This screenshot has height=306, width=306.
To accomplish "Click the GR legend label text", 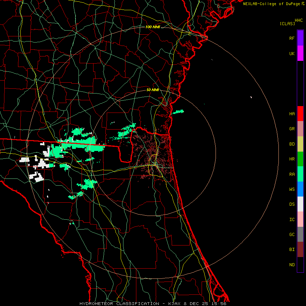I will coord(292,129).
